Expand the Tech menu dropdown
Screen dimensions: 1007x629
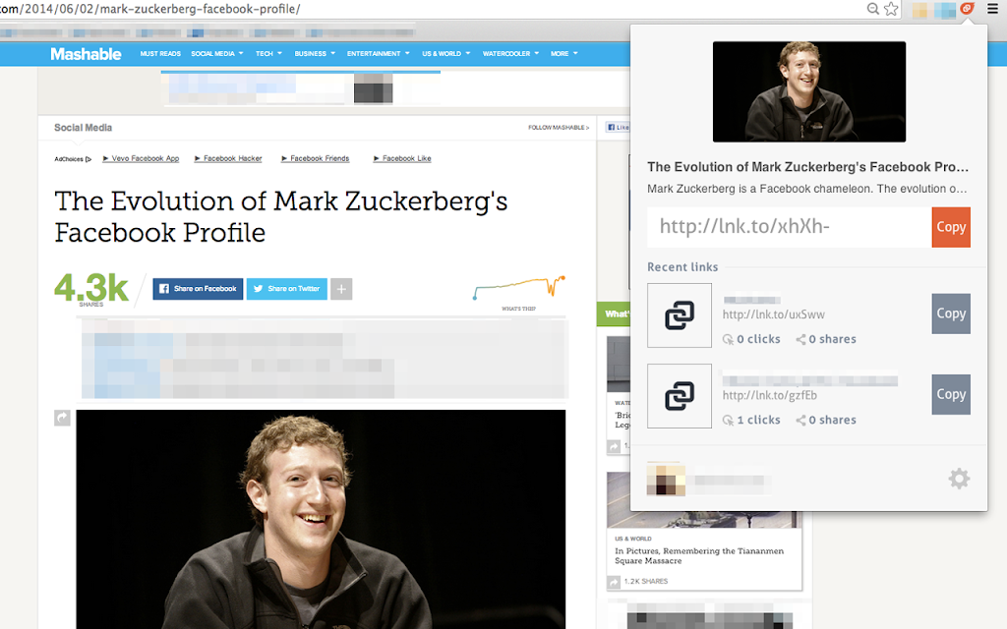269,54
